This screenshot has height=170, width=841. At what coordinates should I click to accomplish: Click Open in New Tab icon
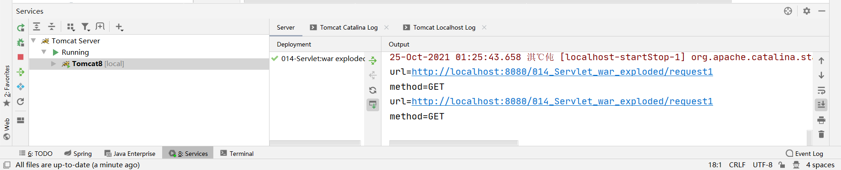click(100, 27)
